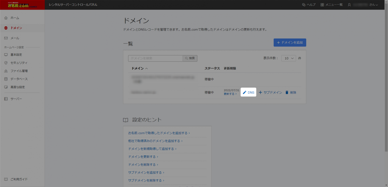The height and width of the screenshot is (187, 388).
Task: Click the 高度な設定 icon
Action: [6, 87]
